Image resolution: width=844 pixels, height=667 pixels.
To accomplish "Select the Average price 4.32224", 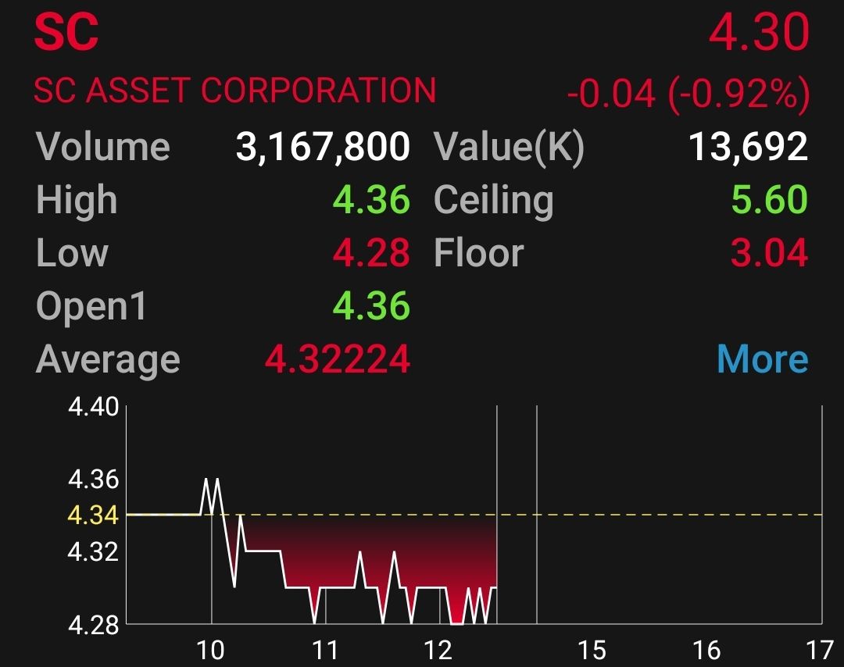I will tap(338, 358).
